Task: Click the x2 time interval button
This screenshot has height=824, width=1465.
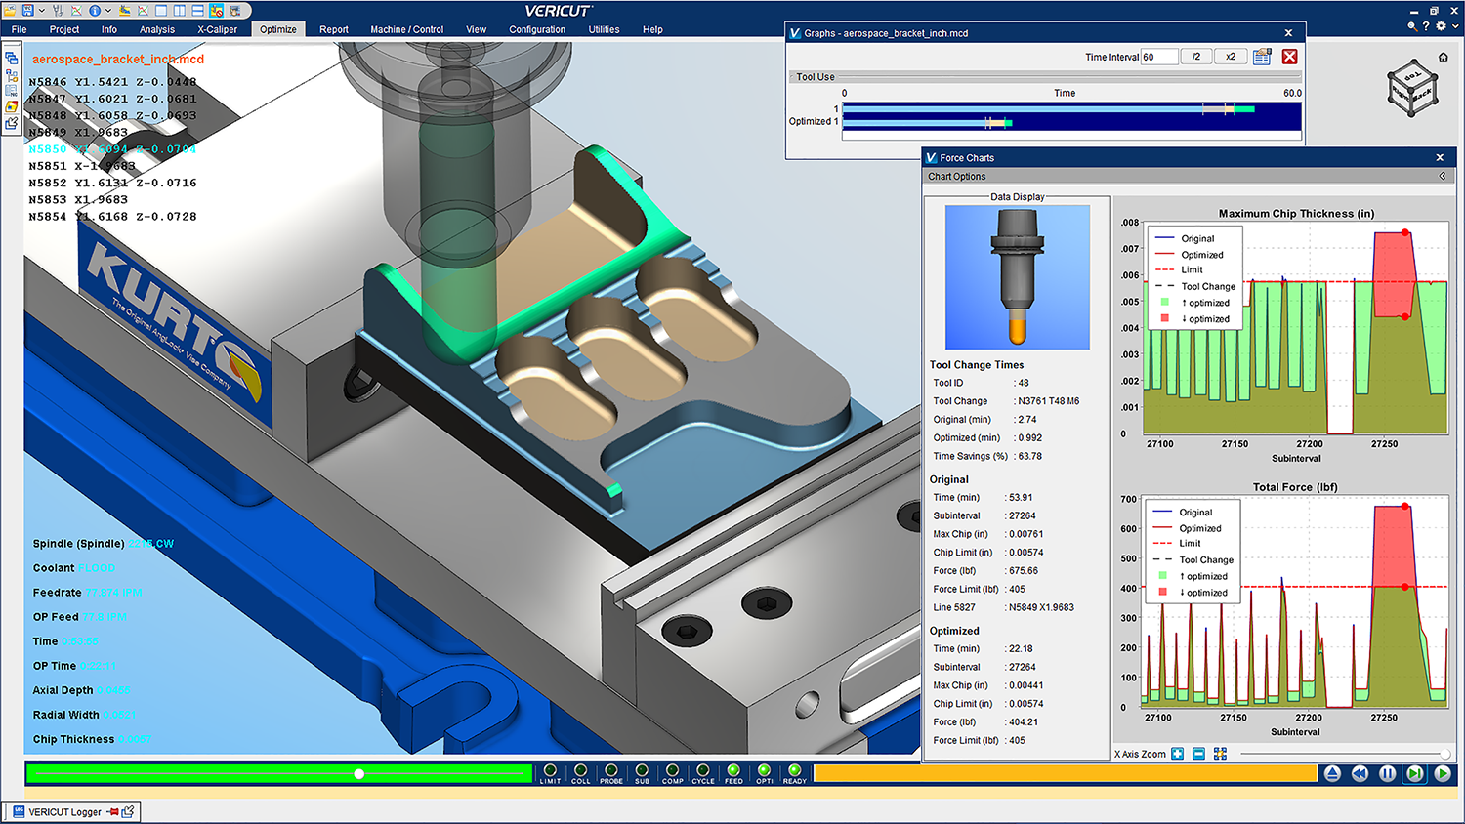Action: [1231, 57]
